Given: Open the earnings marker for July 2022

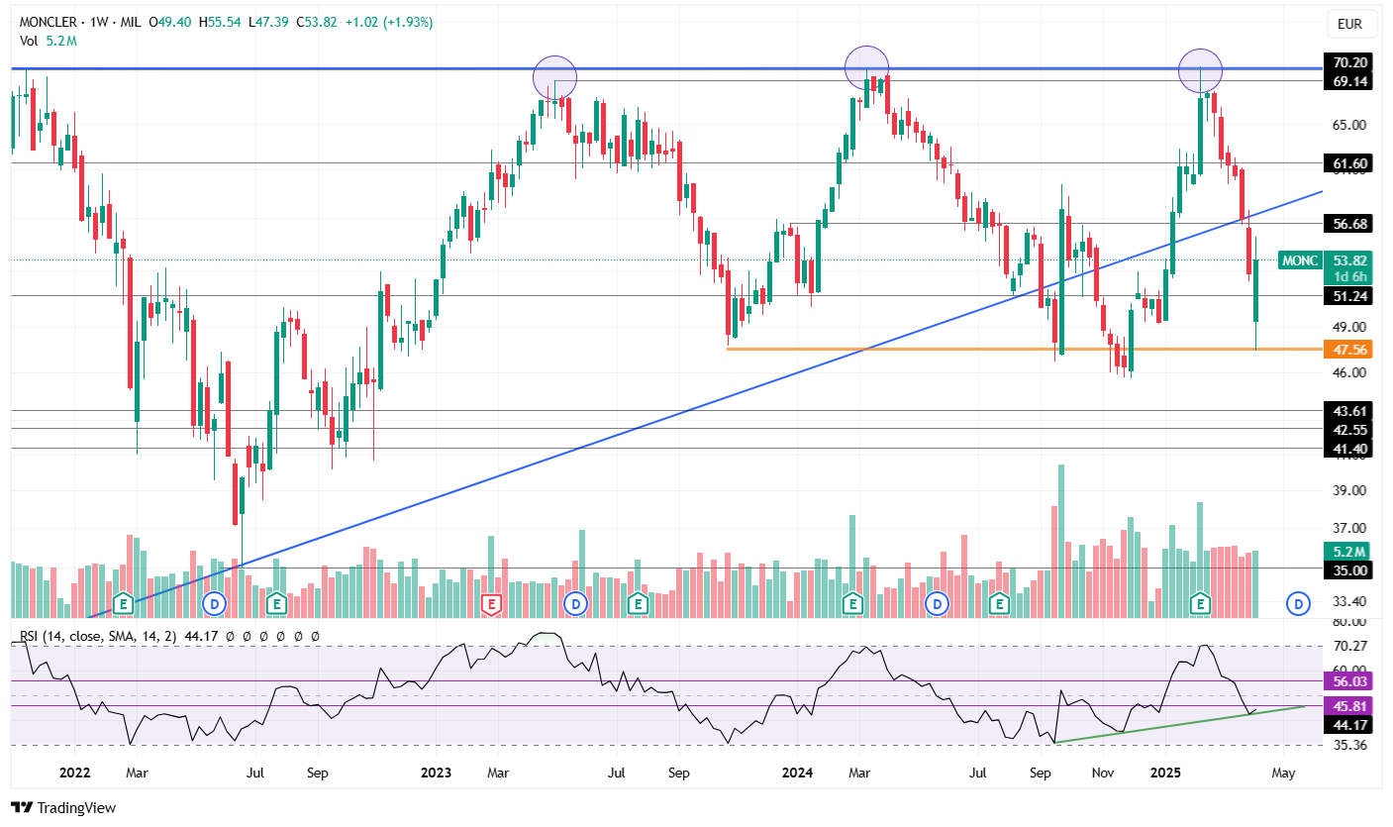Looking at the screenshot, I should point(277,602).
